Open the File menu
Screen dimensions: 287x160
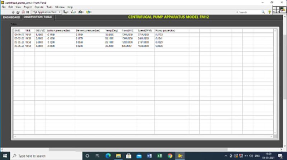[4, 7]
